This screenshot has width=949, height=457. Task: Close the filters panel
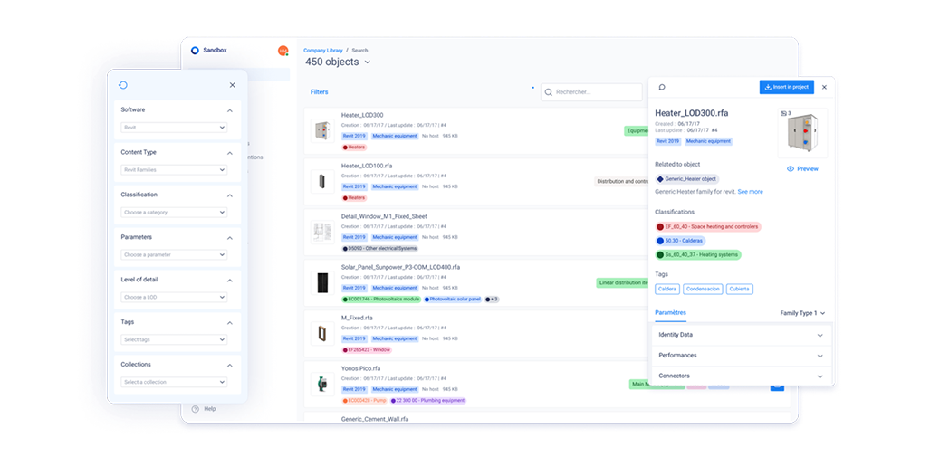coord(232,85)
